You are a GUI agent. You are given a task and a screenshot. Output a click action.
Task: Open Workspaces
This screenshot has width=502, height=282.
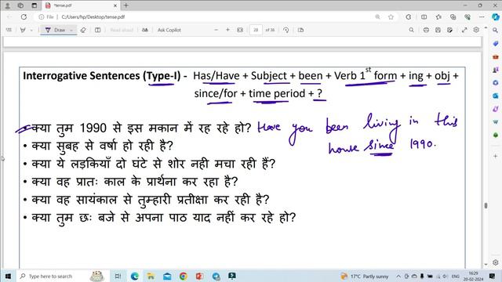point(20,5)
